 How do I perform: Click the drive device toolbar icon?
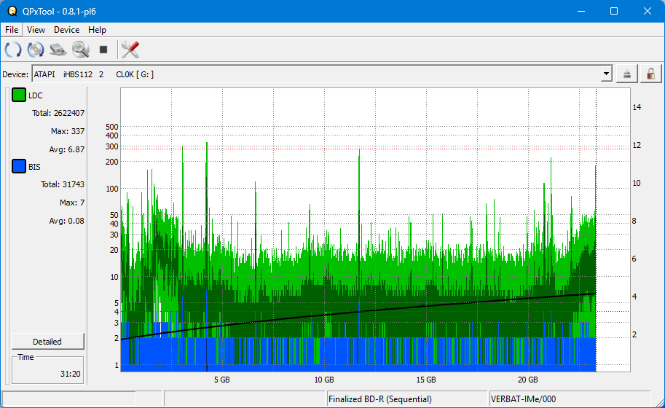point(58,50)
